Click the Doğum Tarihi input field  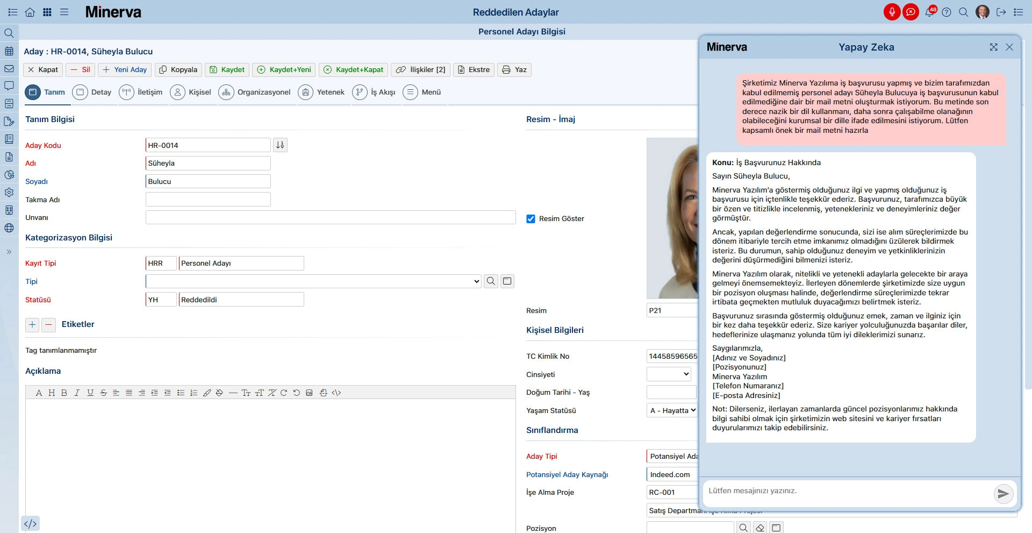pos(671,393)
